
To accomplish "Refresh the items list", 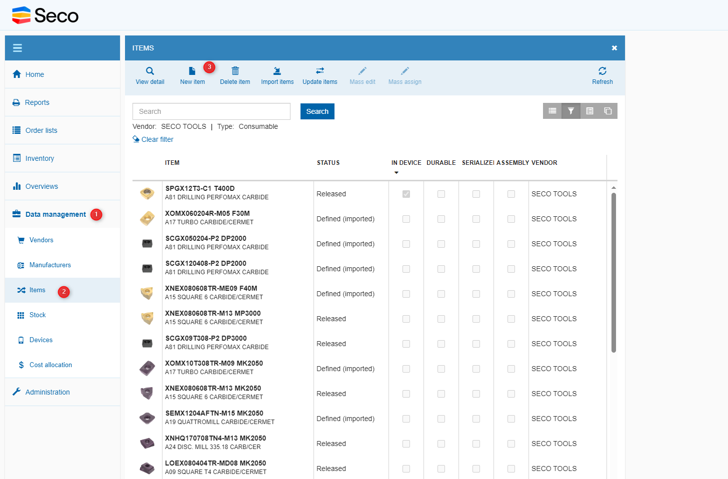I will coord(602,75).
